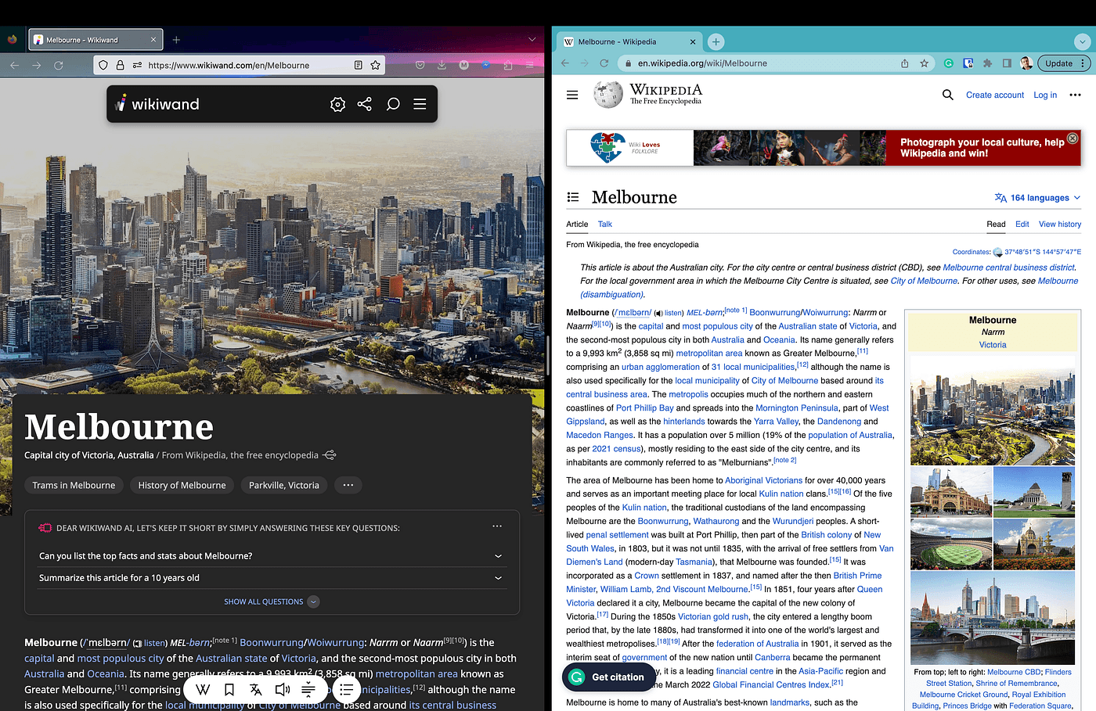Open more related topics ellipsis chip
Image resolution: width=1096 pixels, height=711 pixels.
(348, 485)
